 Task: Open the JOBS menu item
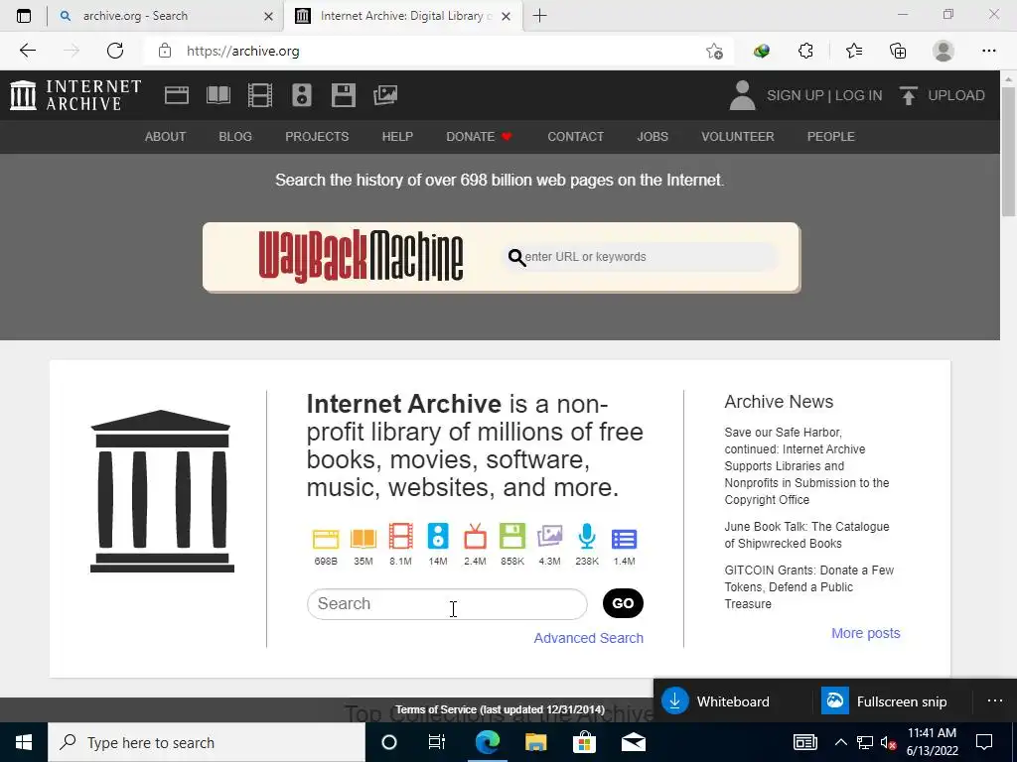tap(653, 137)
